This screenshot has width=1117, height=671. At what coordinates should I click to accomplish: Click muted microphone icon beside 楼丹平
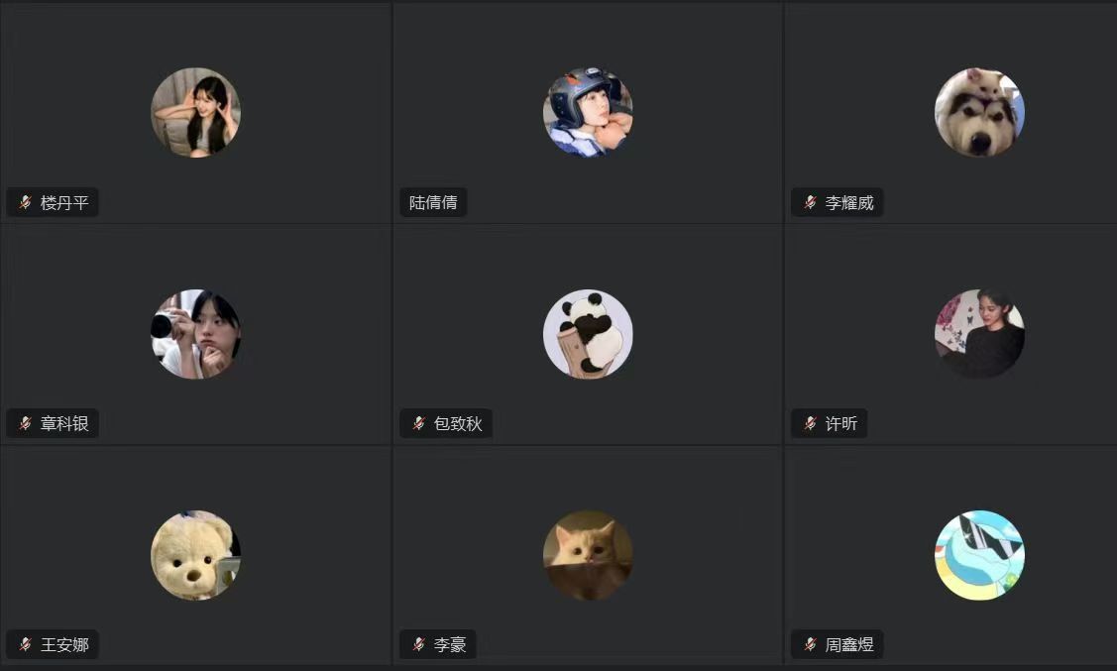tap(25, 202)
